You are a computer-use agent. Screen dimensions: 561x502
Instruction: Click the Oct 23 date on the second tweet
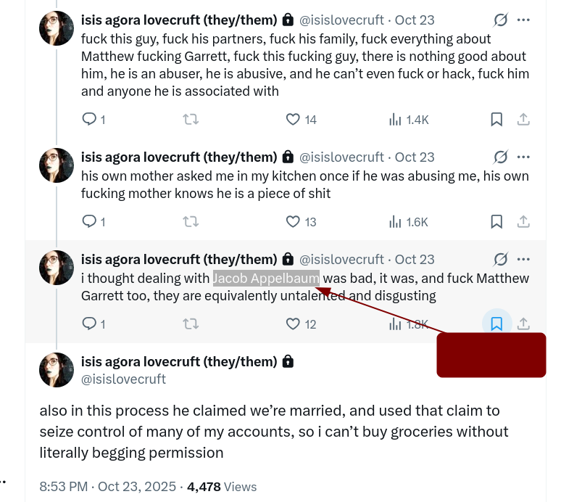[415, 157]
